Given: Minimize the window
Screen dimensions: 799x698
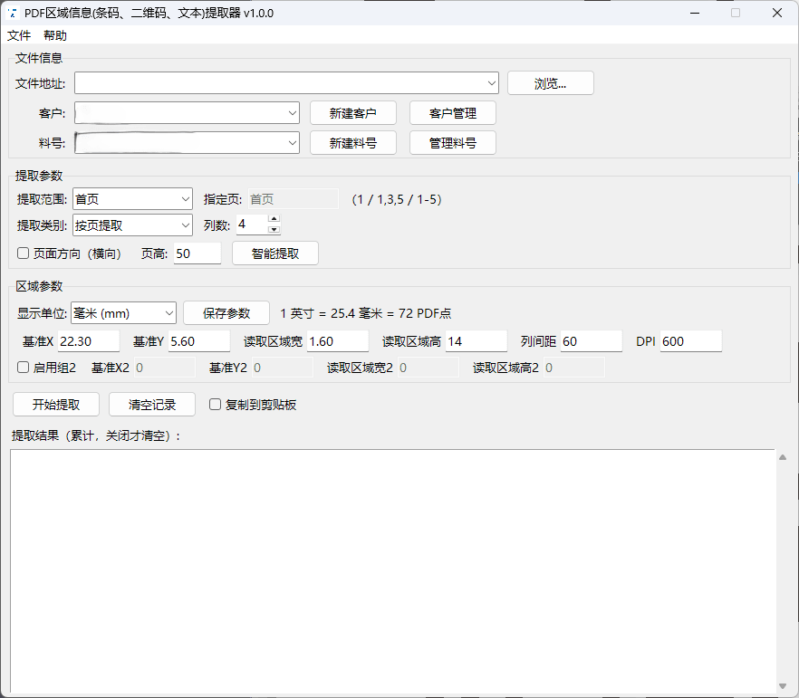Looking at the screenshot, I should point(695,13).
